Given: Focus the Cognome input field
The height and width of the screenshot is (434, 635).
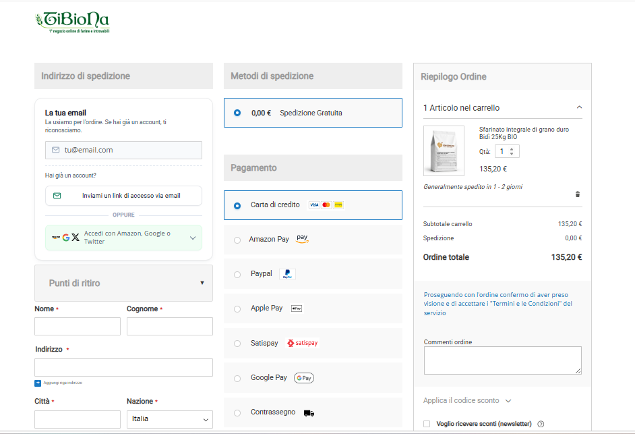Looking at the screenshot, I should (170, 327).
